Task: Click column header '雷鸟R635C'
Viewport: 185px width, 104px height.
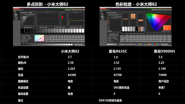Action: pyautogui.click(x=118, y=51)
